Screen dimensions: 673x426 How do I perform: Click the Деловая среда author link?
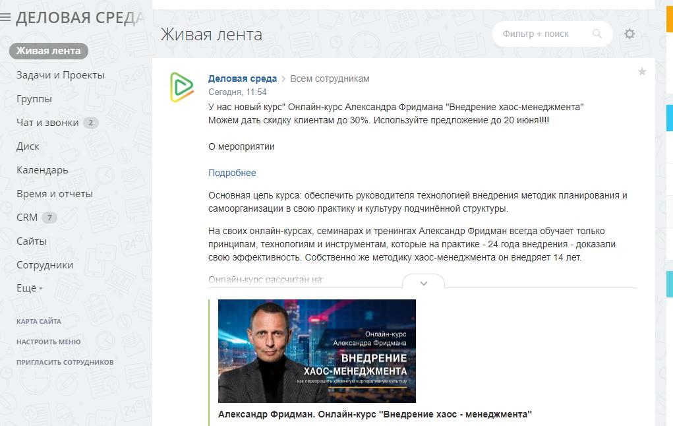243,78
